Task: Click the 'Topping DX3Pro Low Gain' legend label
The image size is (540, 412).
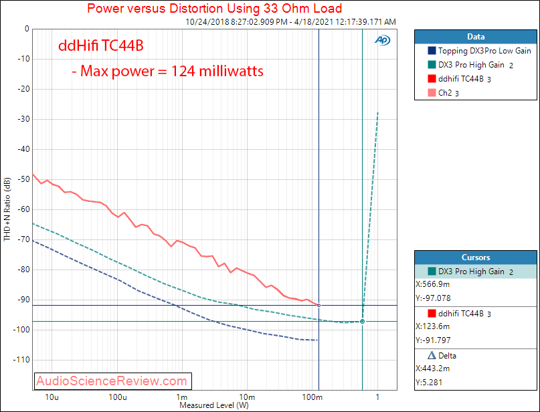Action: pyautogui.click(x=484, y=51)
